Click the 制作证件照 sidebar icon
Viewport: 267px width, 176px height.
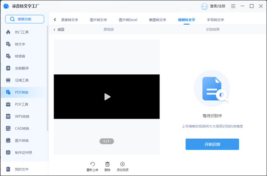point(8,152)
